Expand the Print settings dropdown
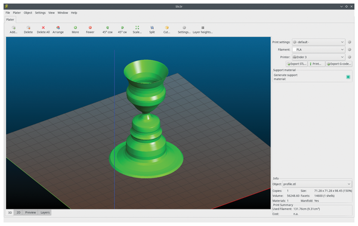This screenshot has height=226, width=358. pos(319,42)
